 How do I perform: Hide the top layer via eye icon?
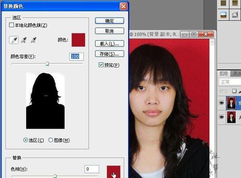(x=221, y=103)
